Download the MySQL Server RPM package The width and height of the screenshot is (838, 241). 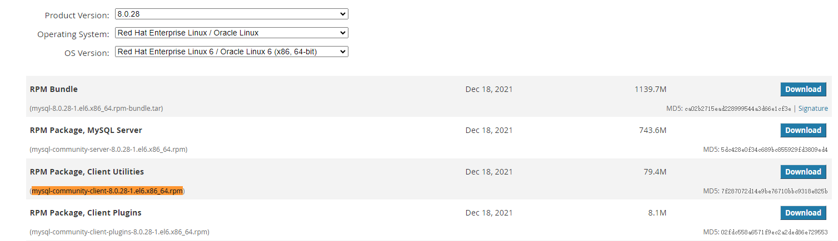803,130
